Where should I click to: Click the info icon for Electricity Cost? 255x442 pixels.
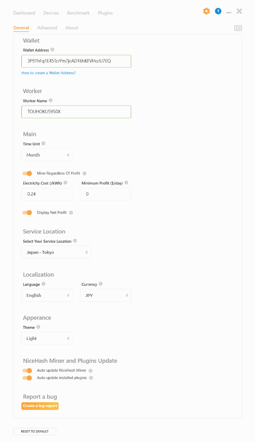pos(66,182)
